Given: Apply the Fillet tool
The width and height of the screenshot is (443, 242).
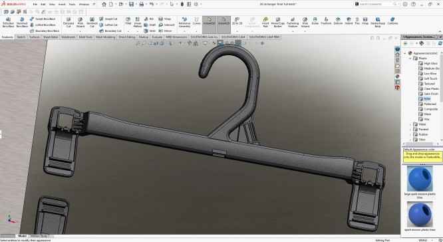Looking at the screenshot, I should pyautogui.click(x=128, y=21).
